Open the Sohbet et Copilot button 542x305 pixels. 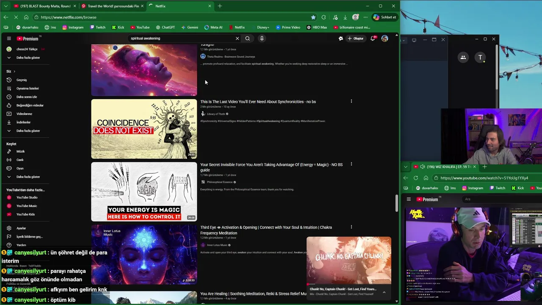[x=384, y=17]
